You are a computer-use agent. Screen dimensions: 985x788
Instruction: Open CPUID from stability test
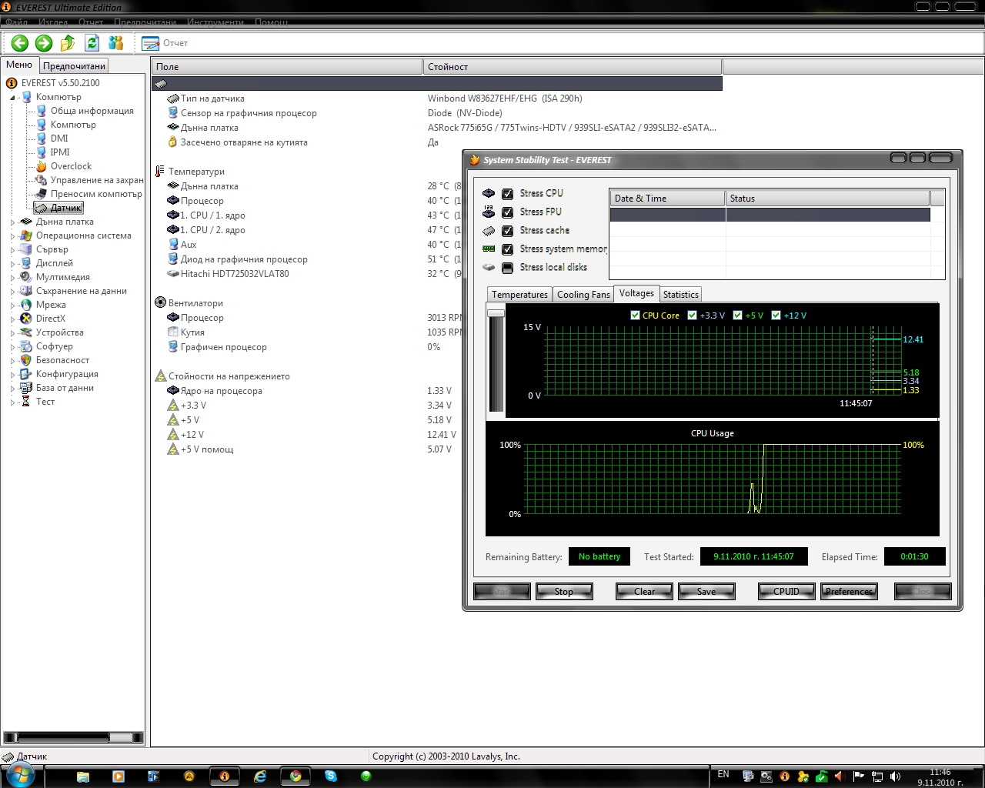[x=786, y=591]
